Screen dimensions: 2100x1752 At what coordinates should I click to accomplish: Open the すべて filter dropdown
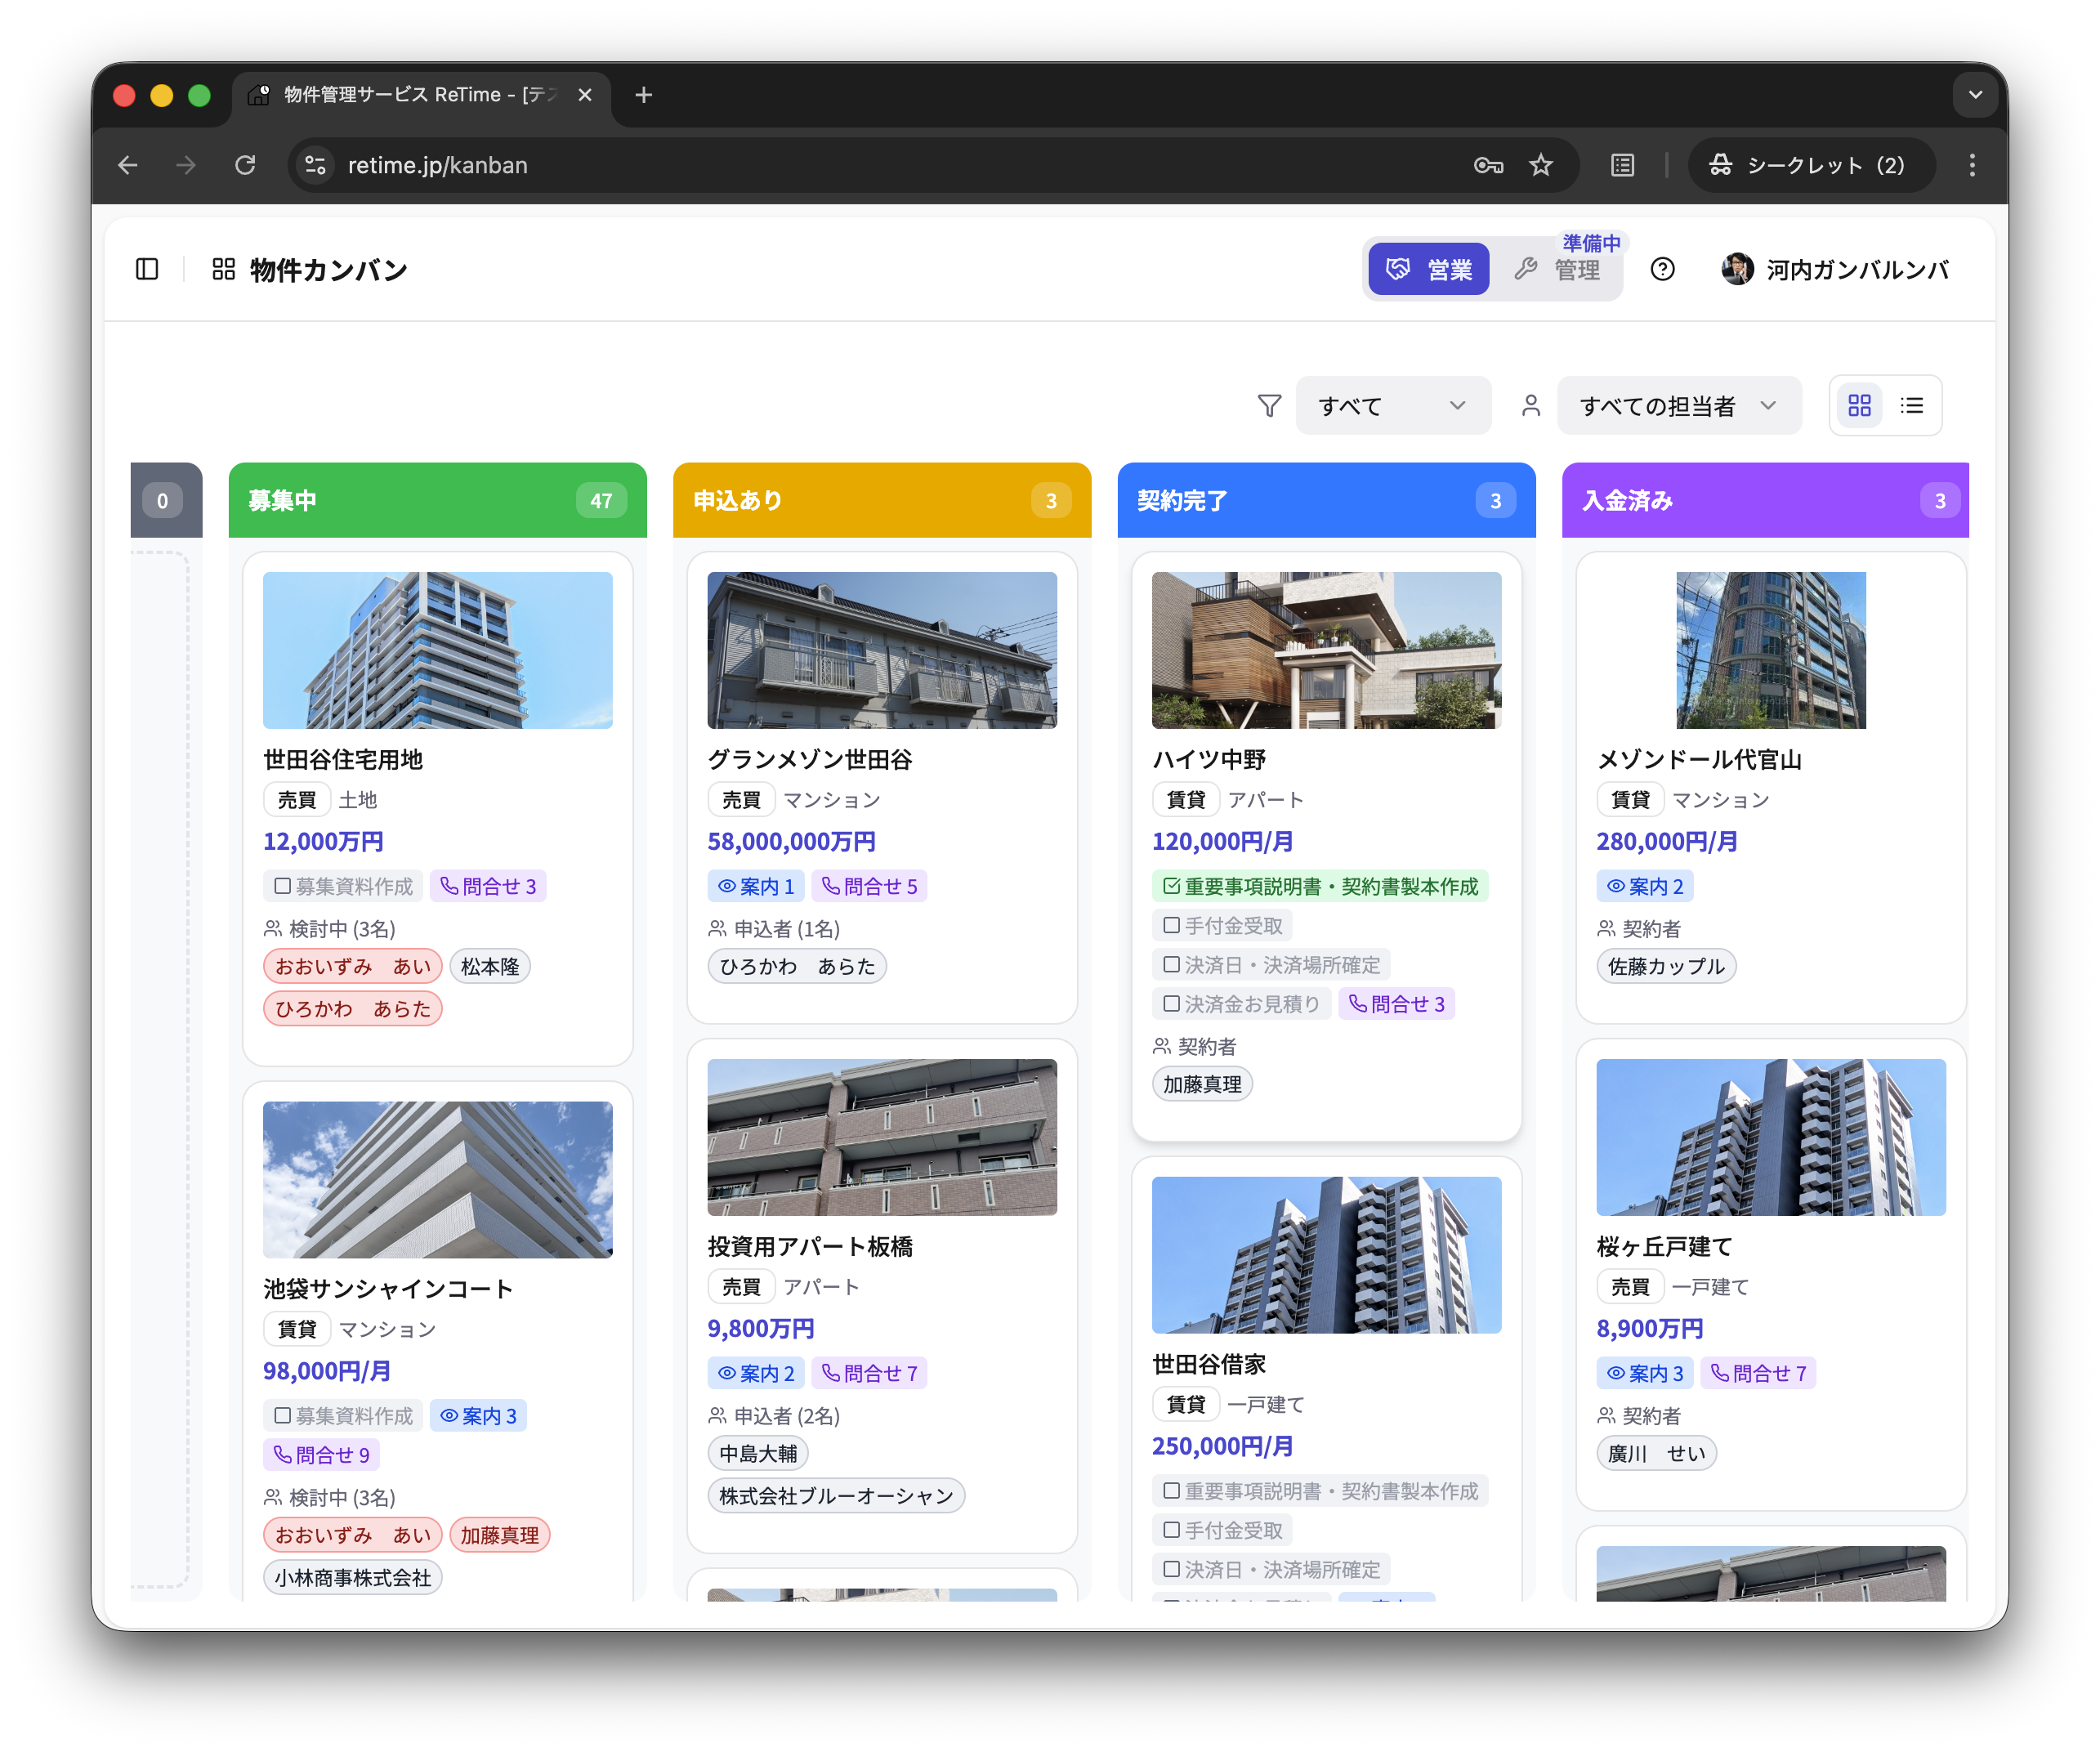pyautogui.click(x=1392, y=405)
